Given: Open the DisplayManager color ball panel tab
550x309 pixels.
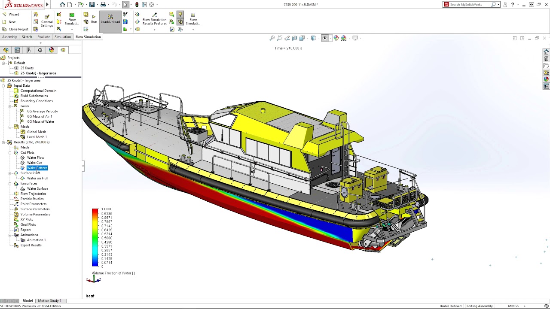Looking at the screenshot, I should tap(52, 50).
